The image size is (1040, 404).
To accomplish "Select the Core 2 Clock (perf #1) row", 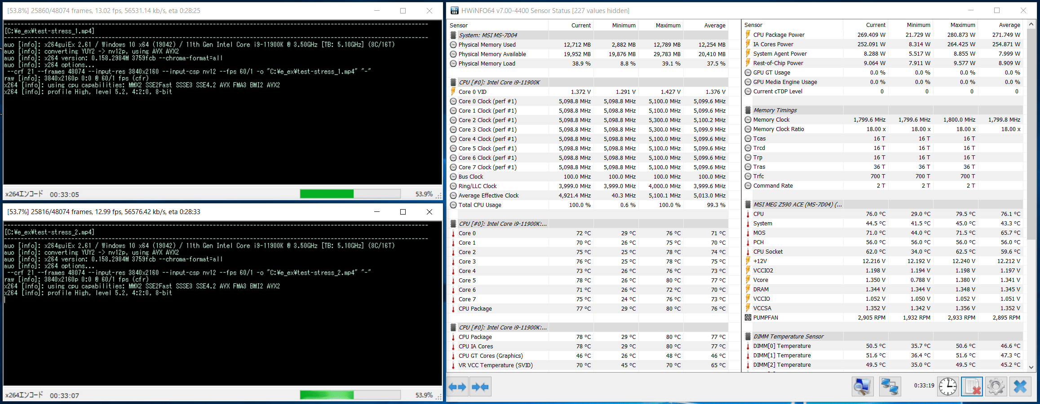I will (x=588, y=120).
